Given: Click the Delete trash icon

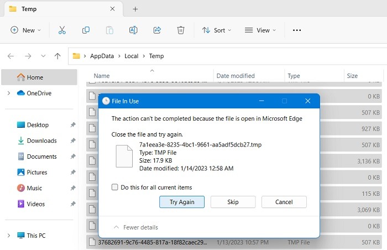Looking at the screenshot, I should [181, 30].
